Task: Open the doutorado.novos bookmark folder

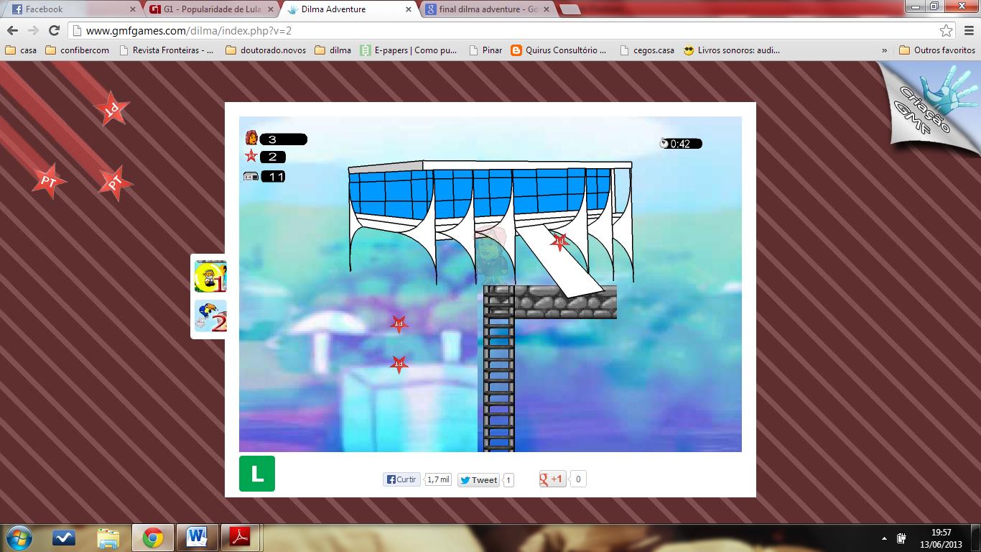Action: [266, 50]
